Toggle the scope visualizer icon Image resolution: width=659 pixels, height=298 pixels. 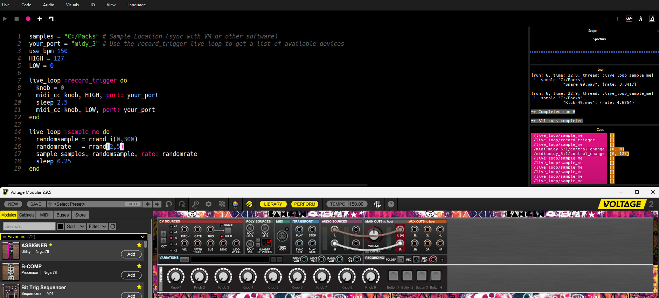point(629,19)
